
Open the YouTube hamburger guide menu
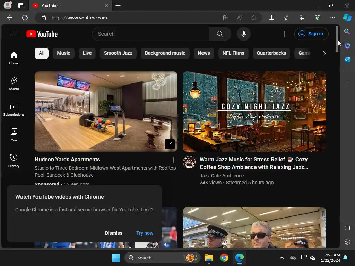[x=14, y=34]
